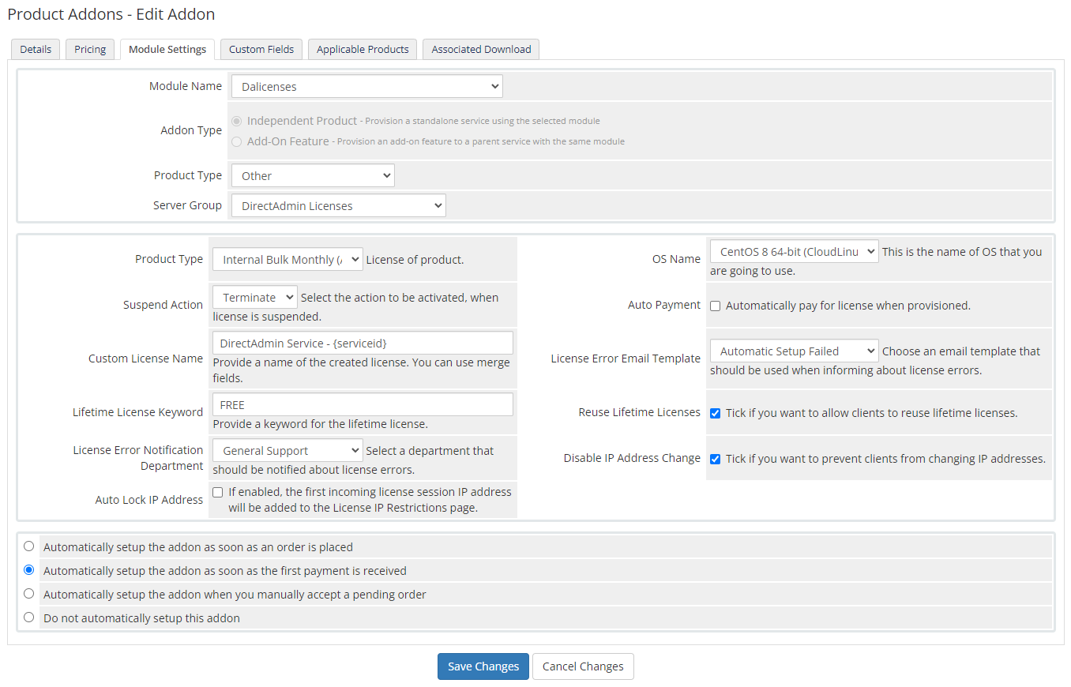Click the Save Changes button
The image size is (1071, 687).
483,666
